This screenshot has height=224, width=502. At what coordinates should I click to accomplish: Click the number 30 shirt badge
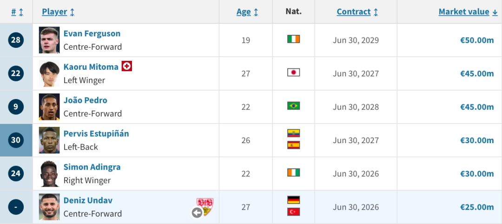click(x=16, y=140)
